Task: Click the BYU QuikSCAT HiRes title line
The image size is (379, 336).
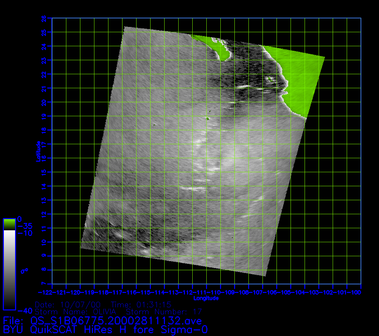Action: 105,329
